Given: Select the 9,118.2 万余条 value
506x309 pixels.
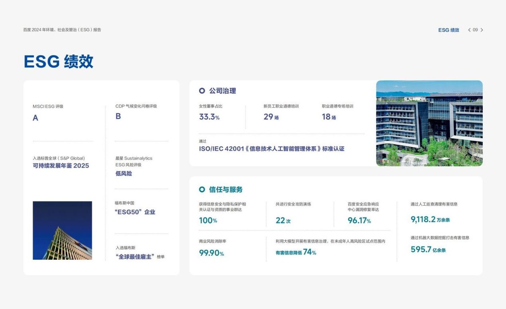Looking at the screenshot, I should point(431,219).
